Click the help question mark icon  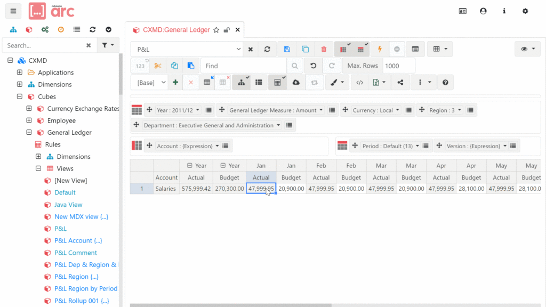click(x=445, y=83)
